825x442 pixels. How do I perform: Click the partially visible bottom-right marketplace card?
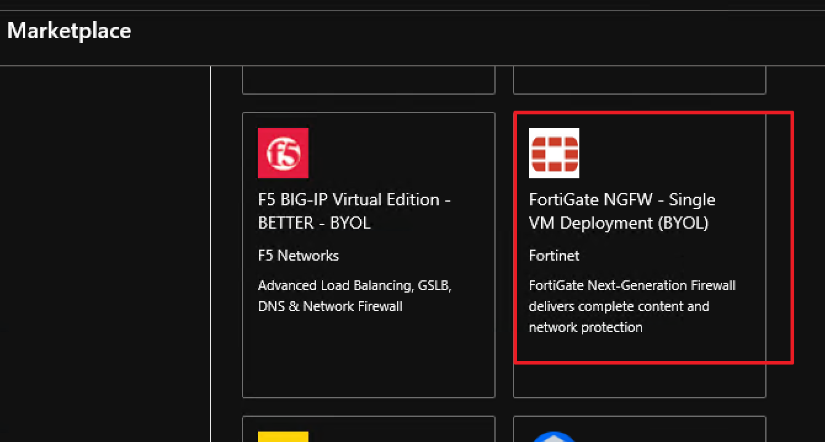point(639,430)
